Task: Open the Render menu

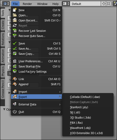Action: 27,4
